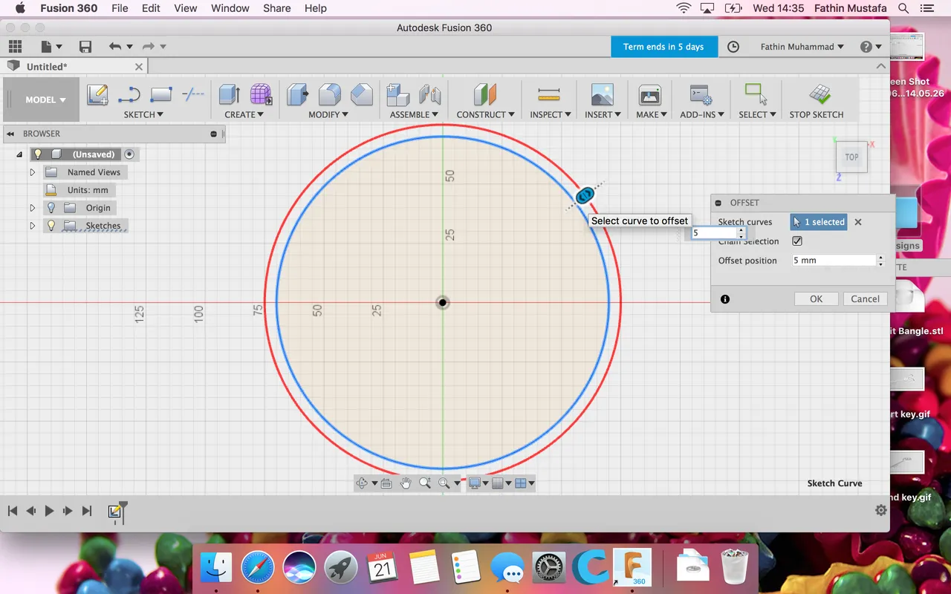Choose the Chamfer modify icon
Viewport: 951px width, 594px height.
pos(362,94)
